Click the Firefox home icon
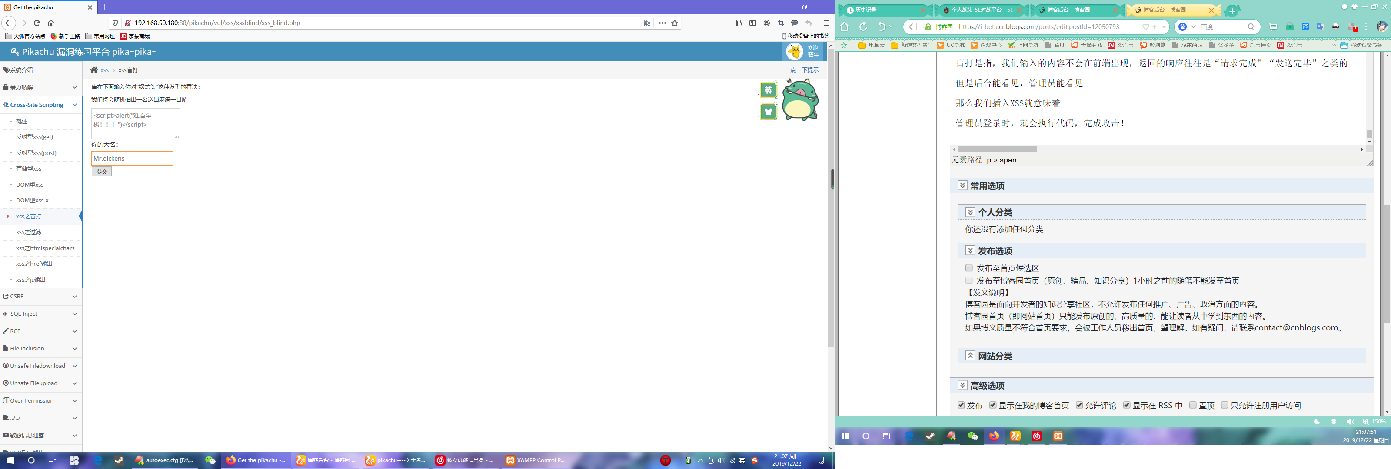1391x469 pixels. [x=51, y=23]
